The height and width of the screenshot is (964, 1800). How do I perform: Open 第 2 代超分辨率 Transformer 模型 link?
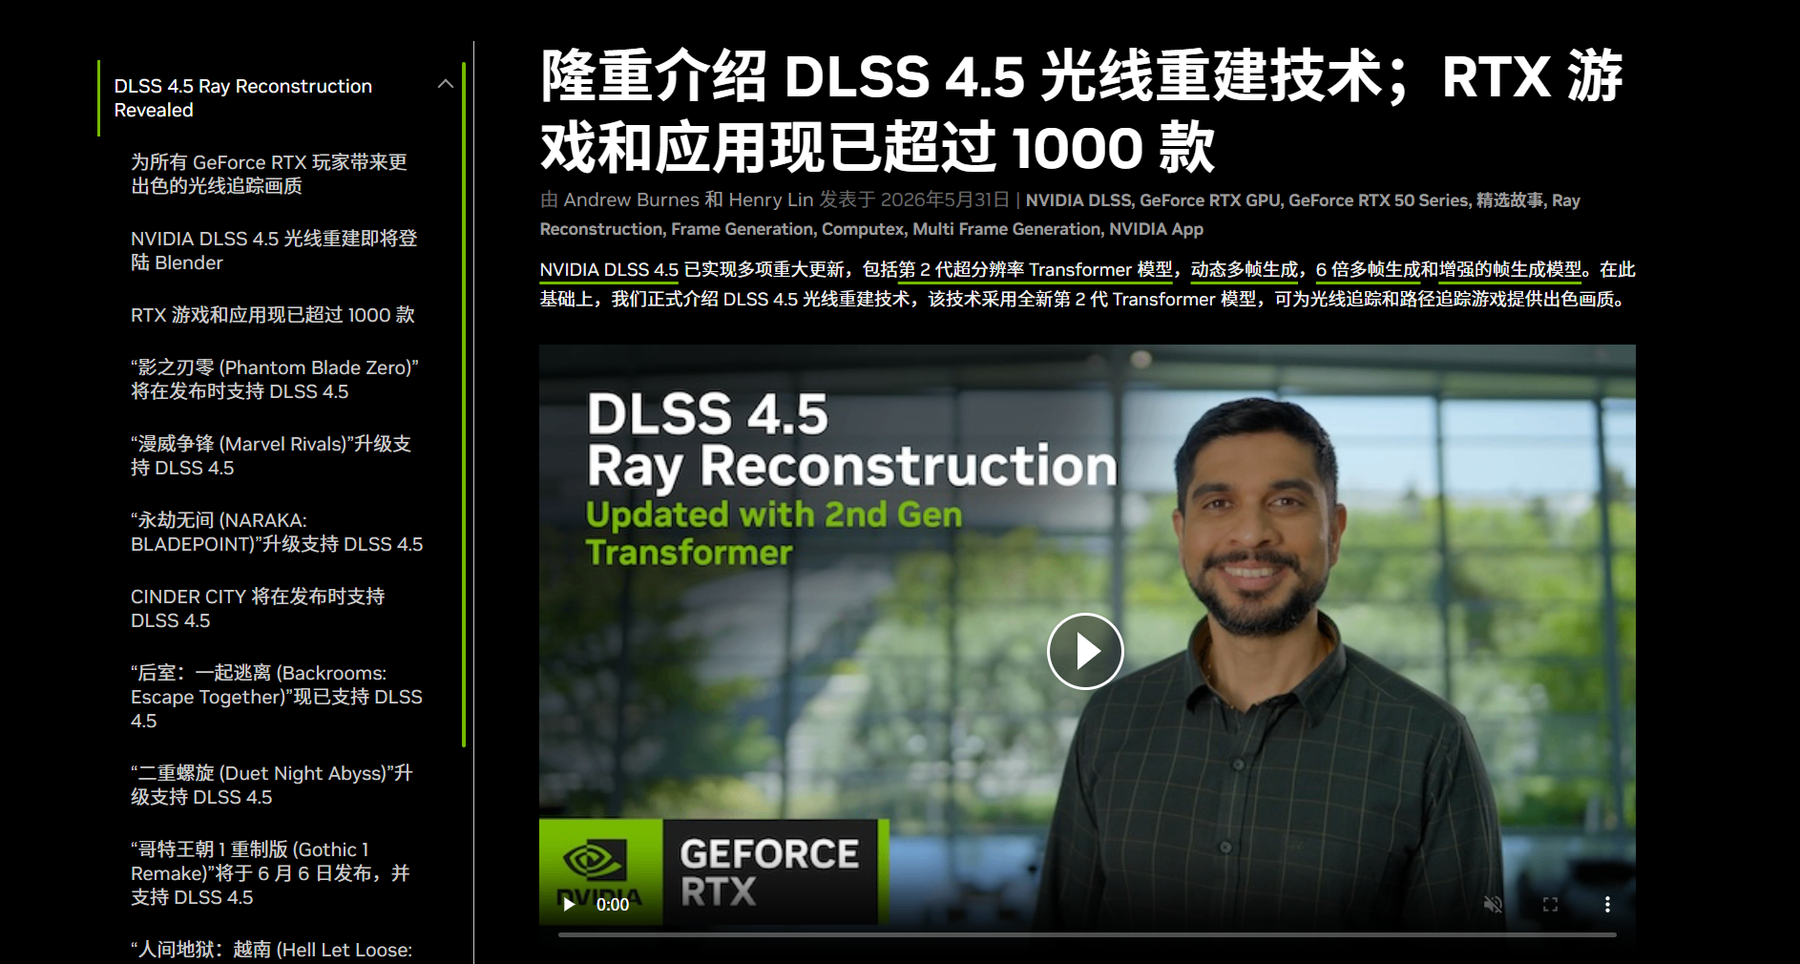1035,270
